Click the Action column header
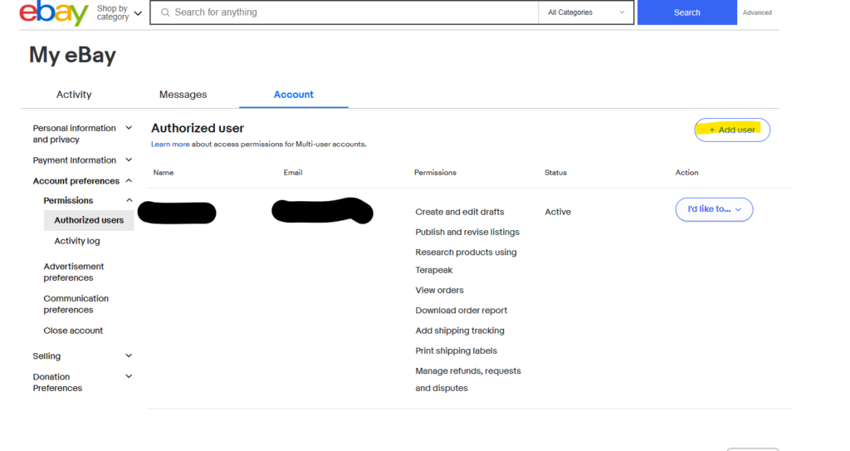The height and width of the screenshot is (451, 850). [686, 173]
